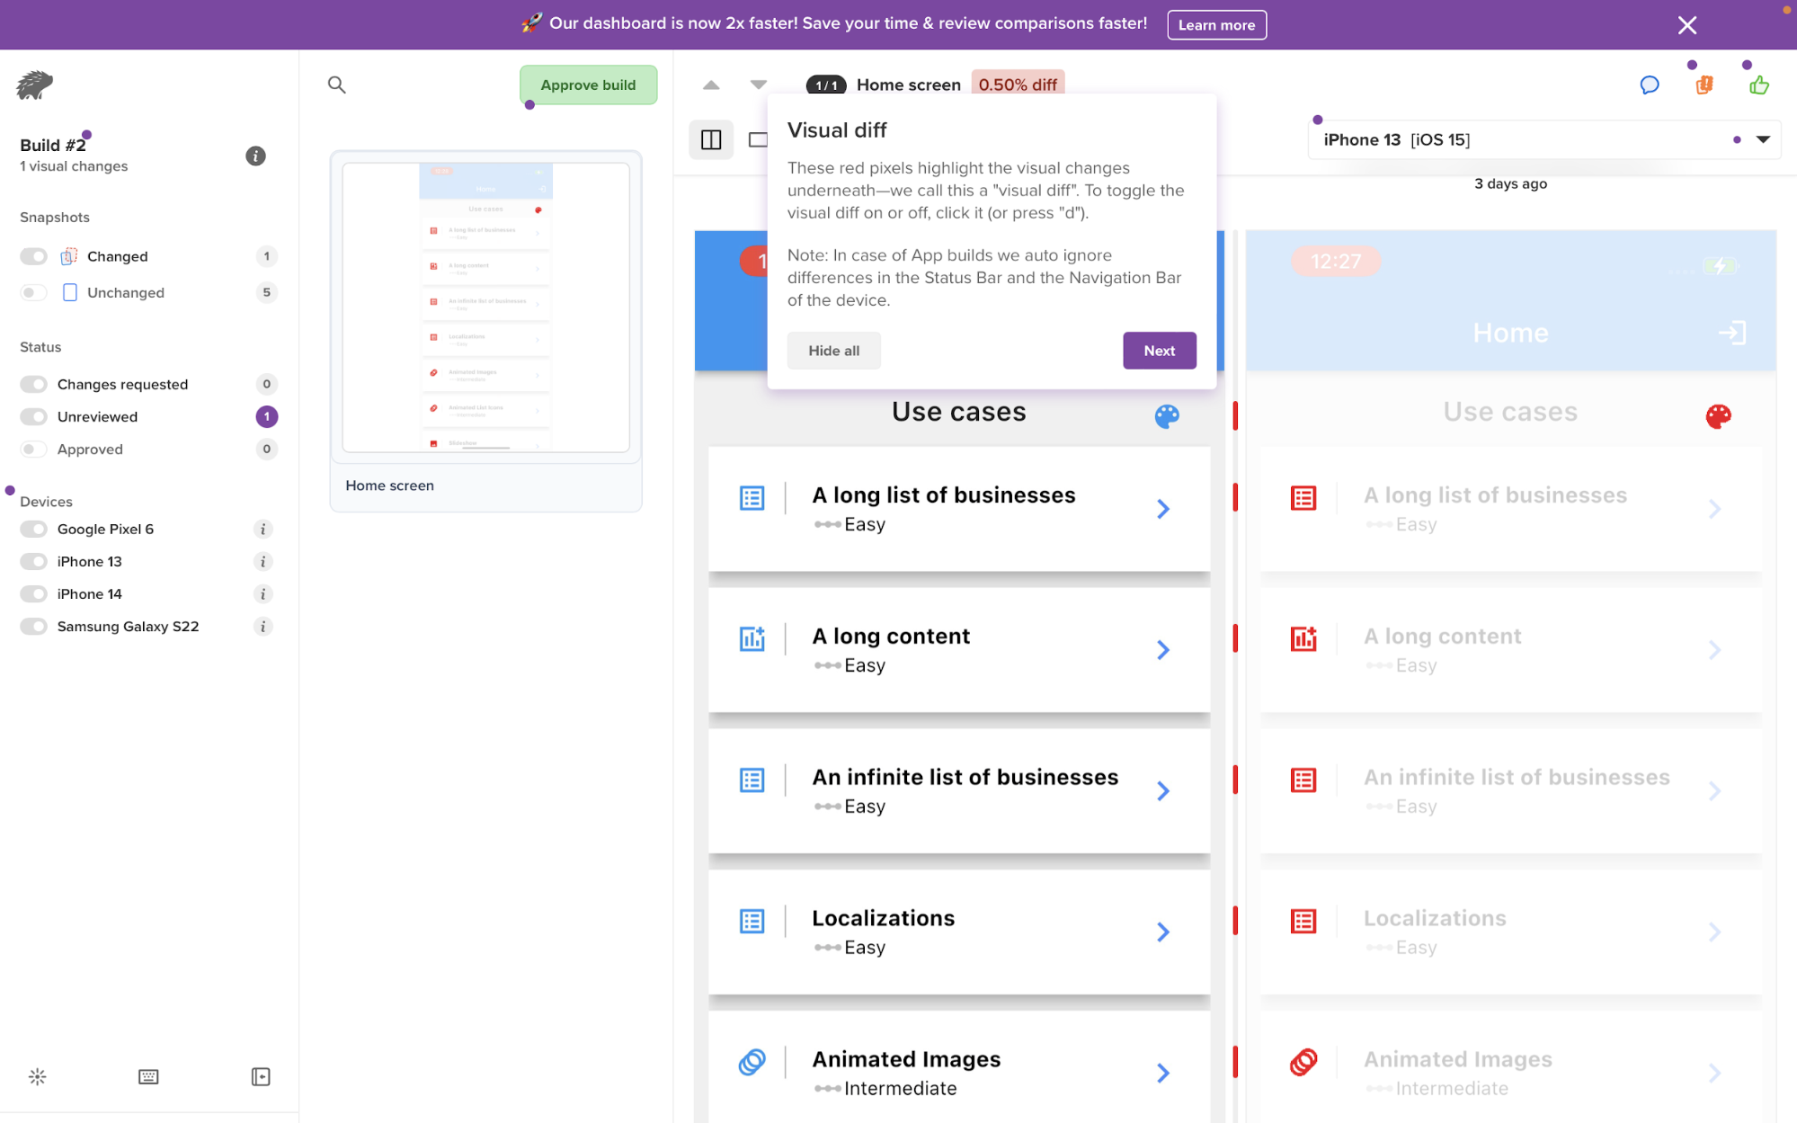Click the thumbs up icon

(x=1759, y=85)
